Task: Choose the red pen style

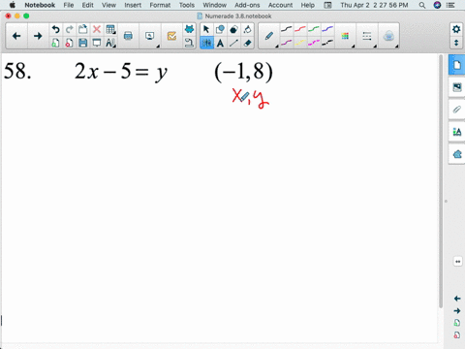Action: (x=300, y=29)
